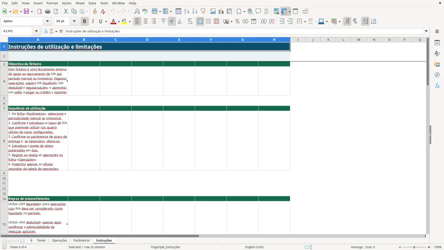Open the Name Box dropdown
Screen dimensions: 444x250
(36, 31)
